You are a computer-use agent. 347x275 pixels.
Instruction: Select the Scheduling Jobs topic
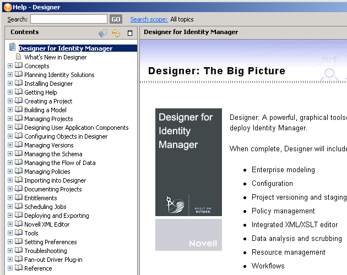click(45, 207)
